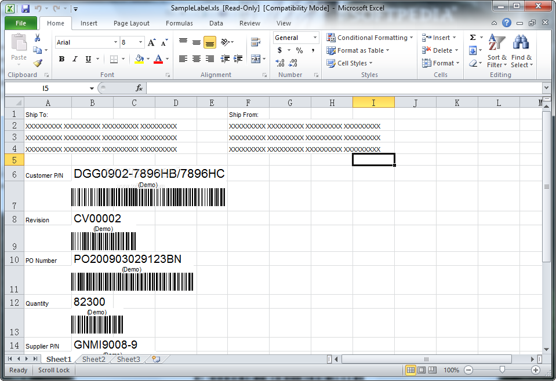The image size is (556, 381).
Task: Click the AutoSum sigma icon
Action: (x=473, y=38)
